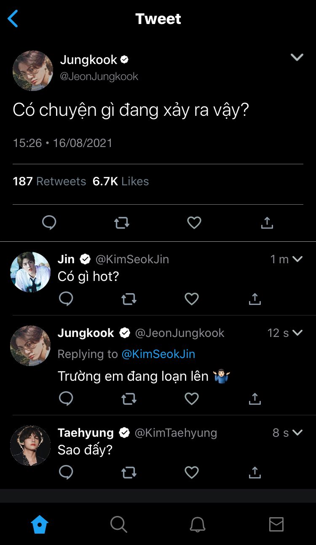This screenshot has height=545, width=316.
Task: Retweet Jungkook's main tweet
Action: pyautogui.click(x=122, y=222)
